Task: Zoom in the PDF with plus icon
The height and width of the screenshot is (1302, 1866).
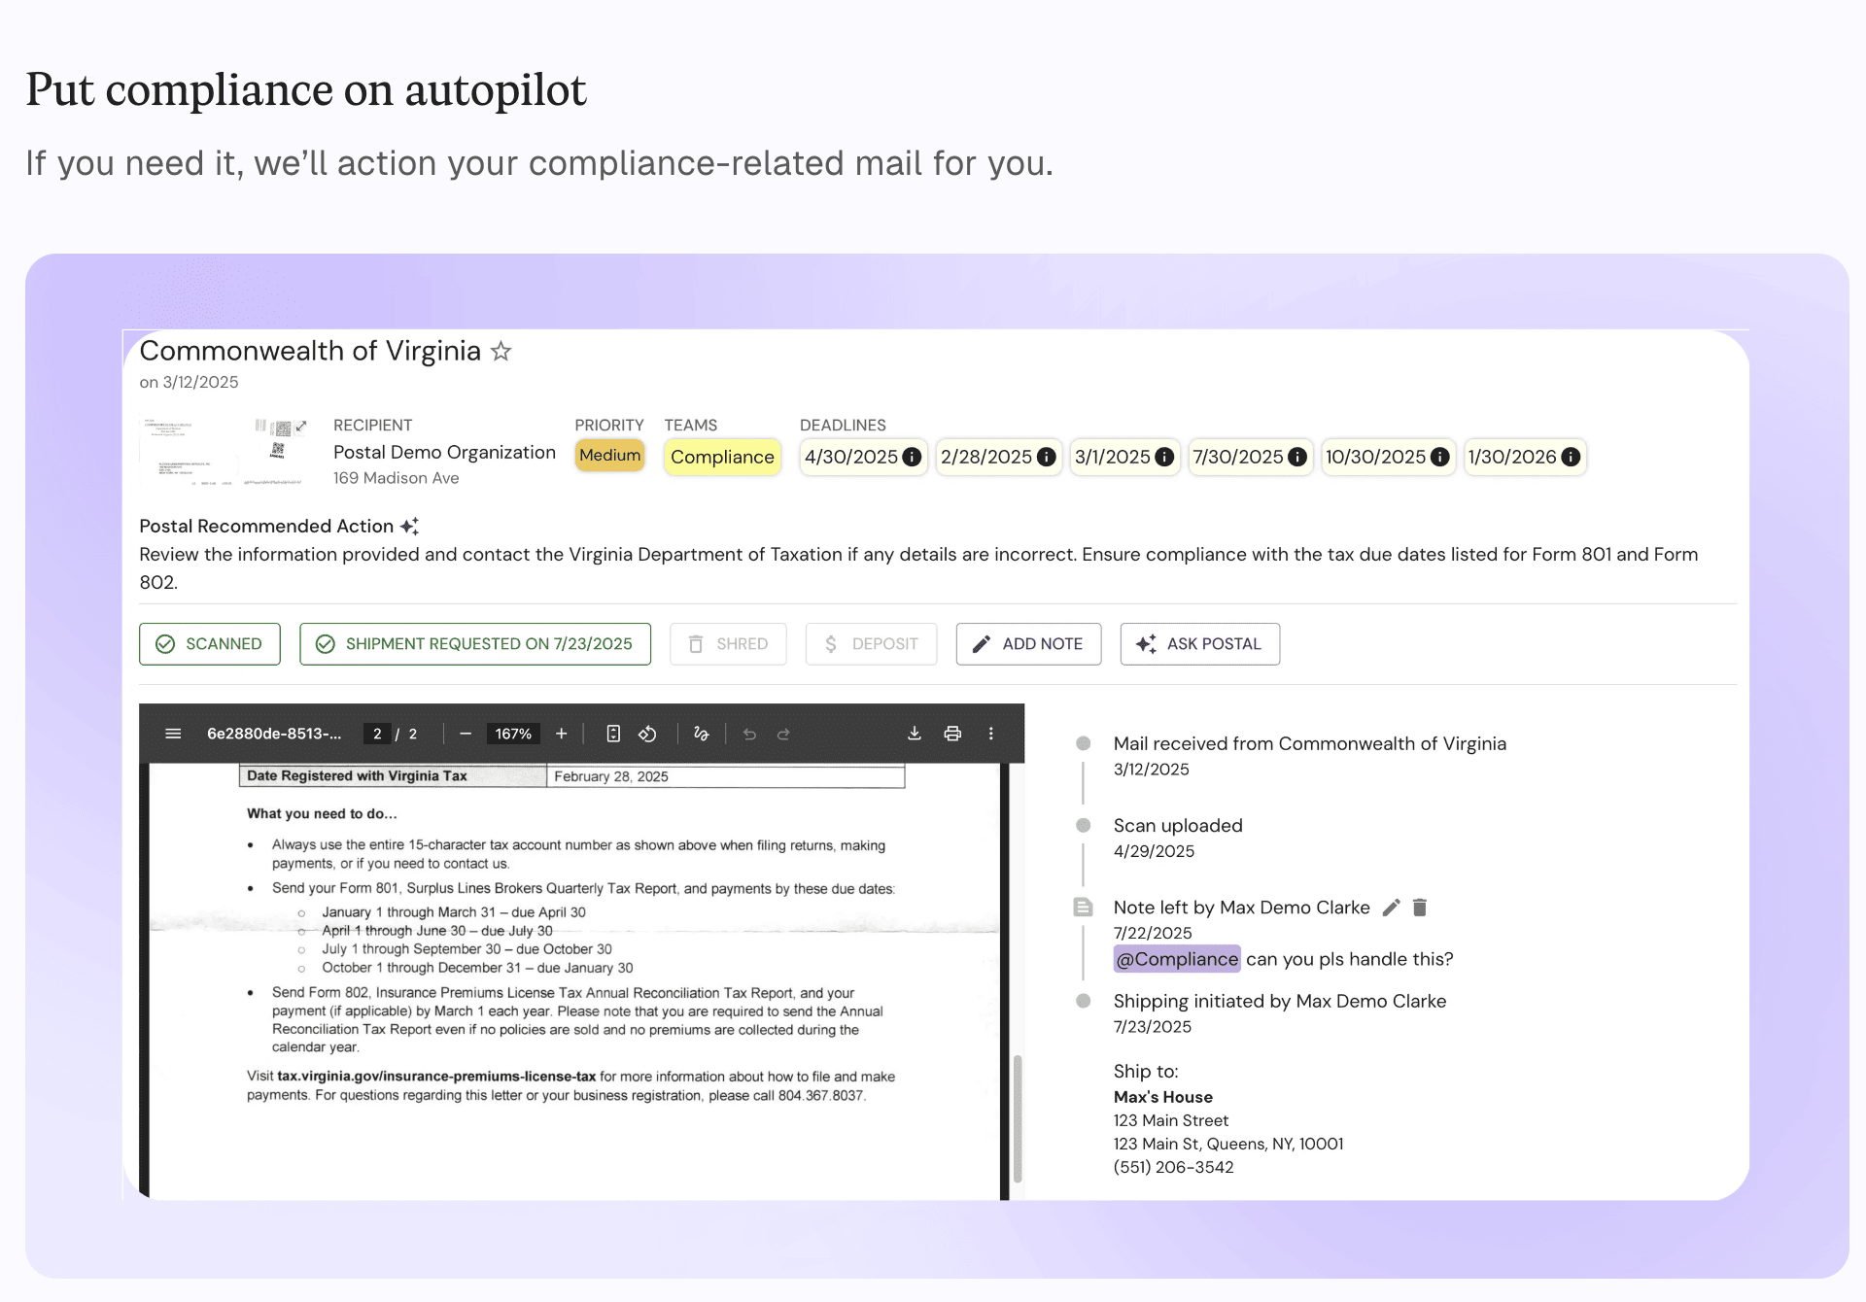Action: click(561, 734)
